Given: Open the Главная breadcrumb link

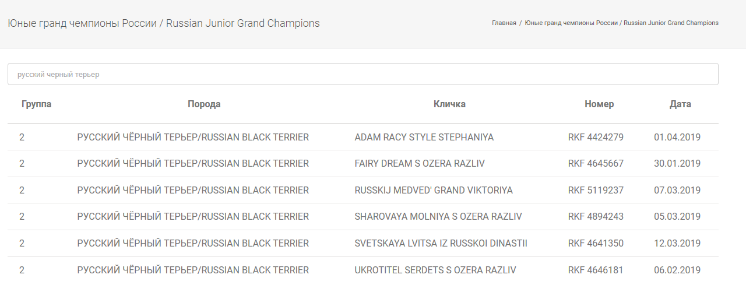Looking at the screenshot, I should [504, 23].
